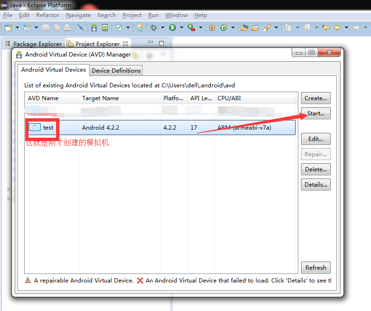Image resolution: width=371 pixels, height=311 pixels.
Task: Click the New Java Package icon
Action: (212, 28)
